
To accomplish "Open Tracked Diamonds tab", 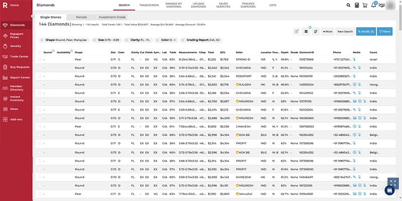I will point(248,5).
